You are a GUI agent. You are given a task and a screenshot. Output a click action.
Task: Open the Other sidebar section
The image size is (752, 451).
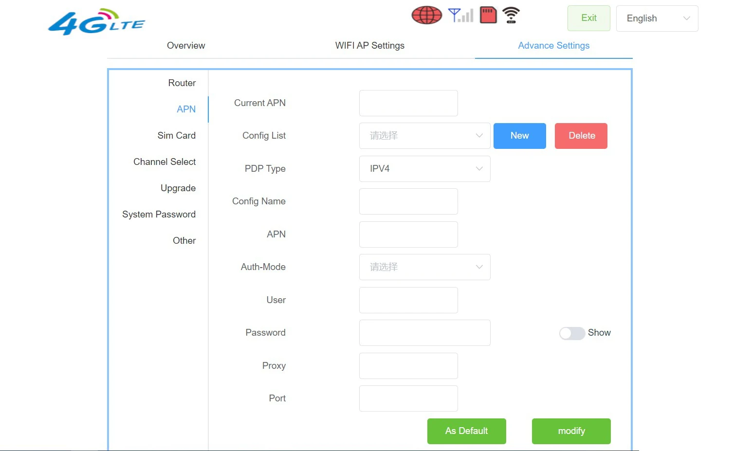(184, 241)
